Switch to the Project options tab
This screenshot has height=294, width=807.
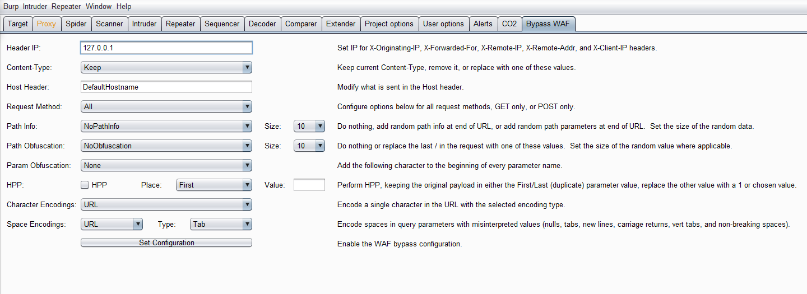tap(389, 24)
